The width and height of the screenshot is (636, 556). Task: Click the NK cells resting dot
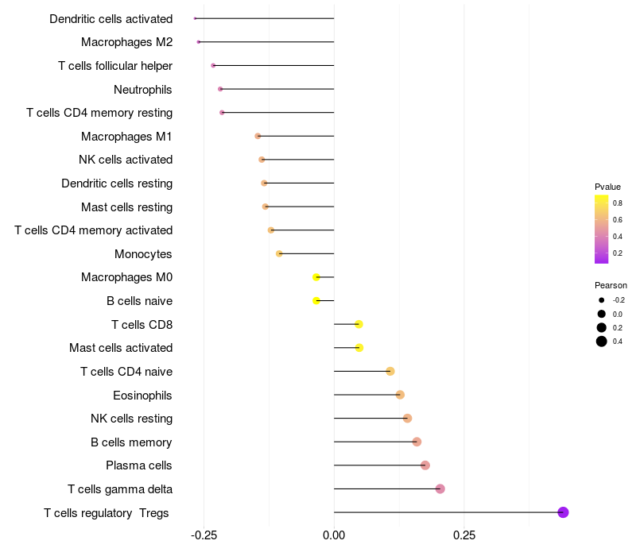(407, 419)
